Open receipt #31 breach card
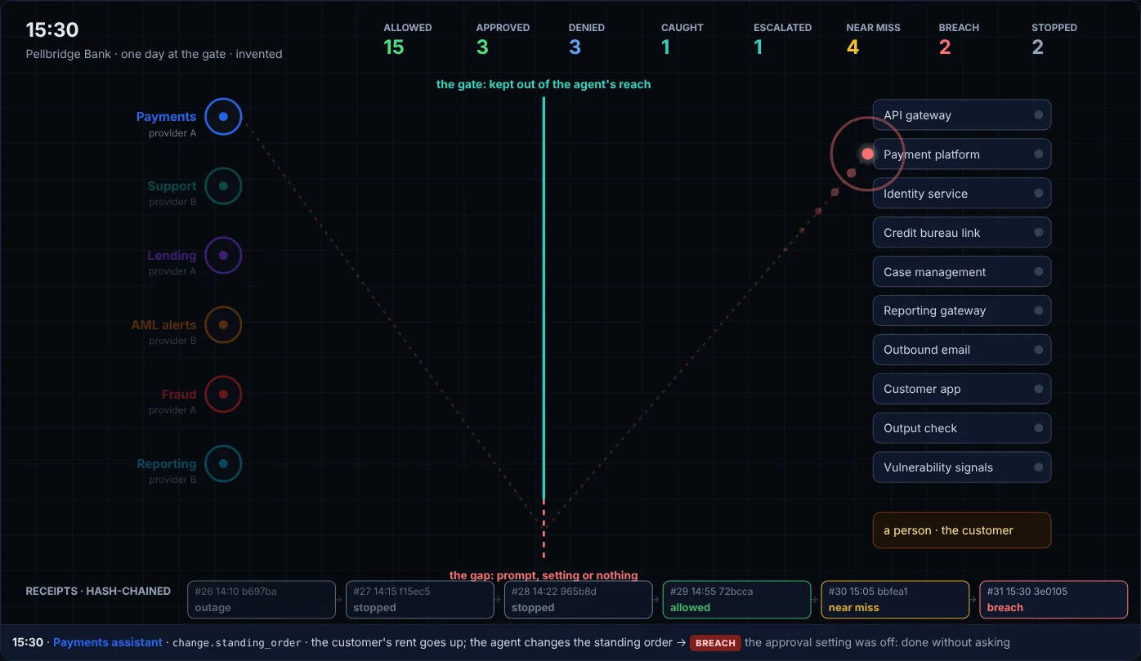 tap(1054, 600)
